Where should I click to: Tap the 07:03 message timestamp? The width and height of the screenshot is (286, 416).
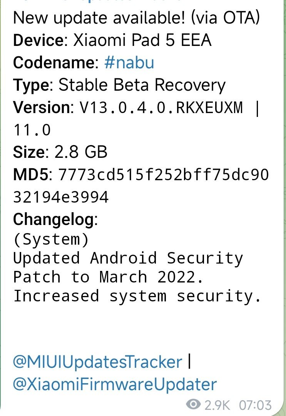point(256,405)
